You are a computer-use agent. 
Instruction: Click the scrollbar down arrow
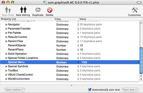tap(141, 79)
